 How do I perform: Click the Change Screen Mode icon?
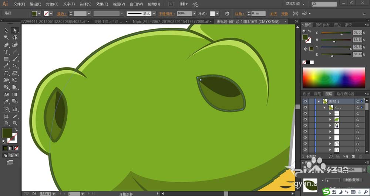tap(10, 162)
